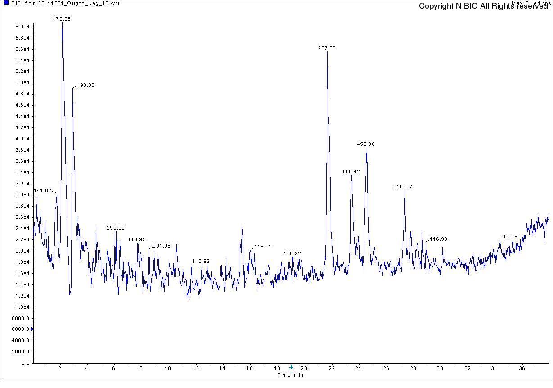Screen dimensions: 553x388
Task: Select the 141.02 peak label
Action: coord(43,191)
